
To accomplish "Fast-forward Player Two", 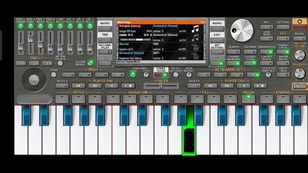I will tap(227, 86).
